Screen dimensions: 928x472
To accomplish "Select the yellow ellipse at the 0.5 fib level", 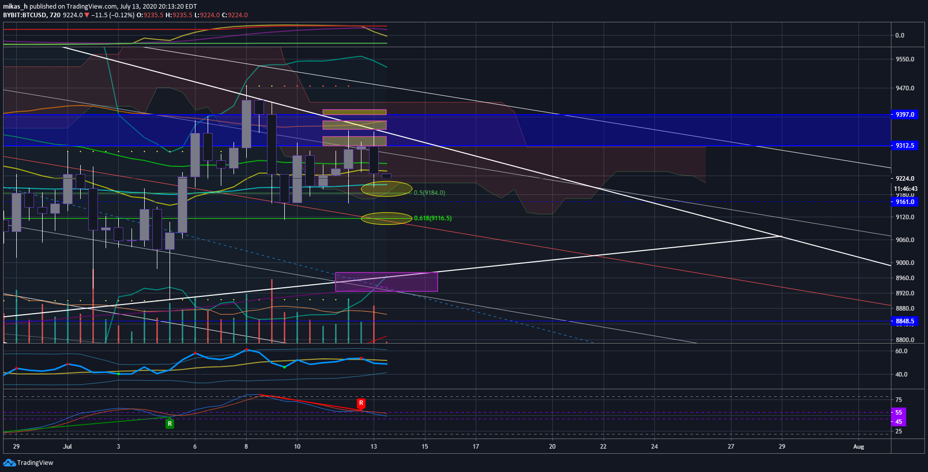I will point(386,189).
